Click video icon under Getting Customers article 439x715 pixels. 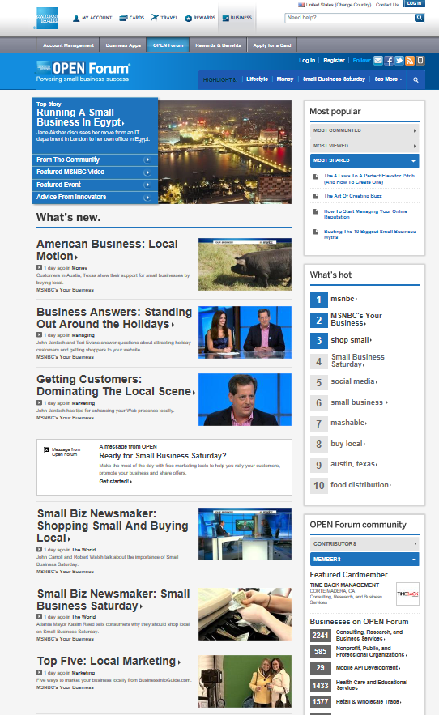click(39, 402)
